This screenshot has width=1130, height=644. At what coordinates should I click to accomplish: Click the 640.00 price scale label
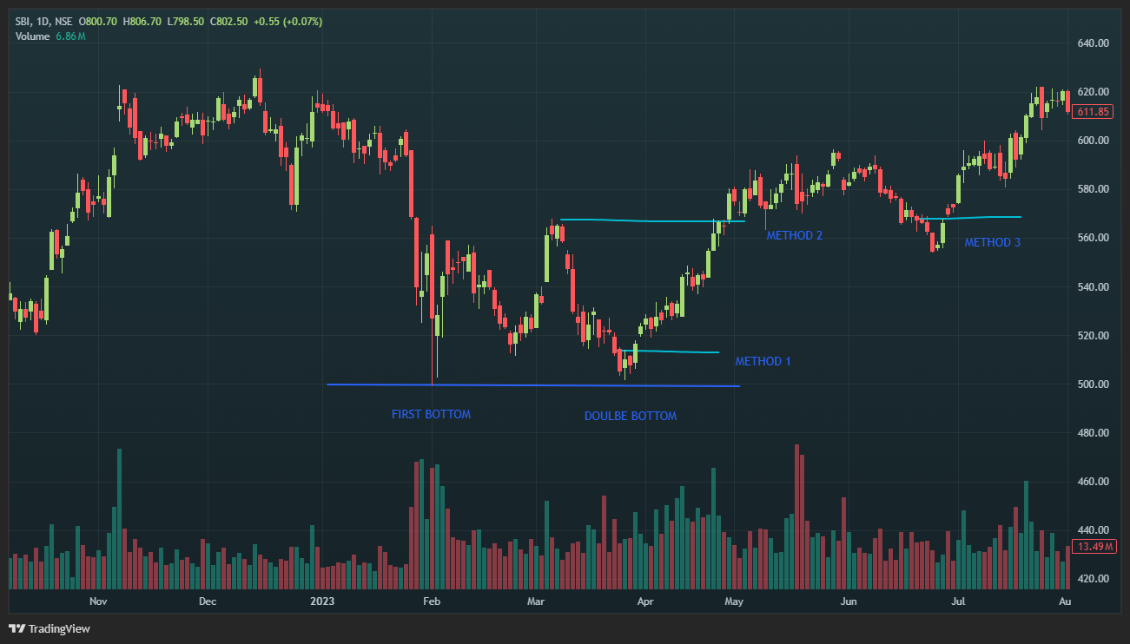(x=1093, y=43)
